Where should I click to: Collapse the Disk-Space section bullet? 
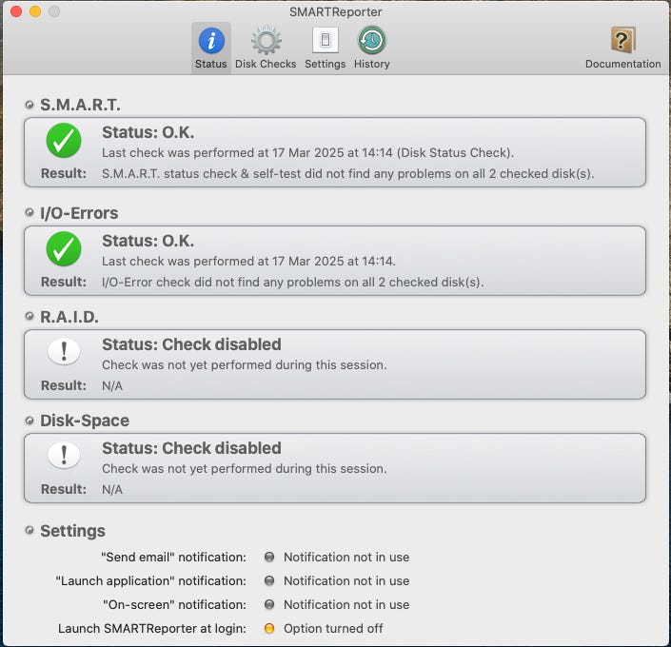pyautogui.click(x=30, y=421)
